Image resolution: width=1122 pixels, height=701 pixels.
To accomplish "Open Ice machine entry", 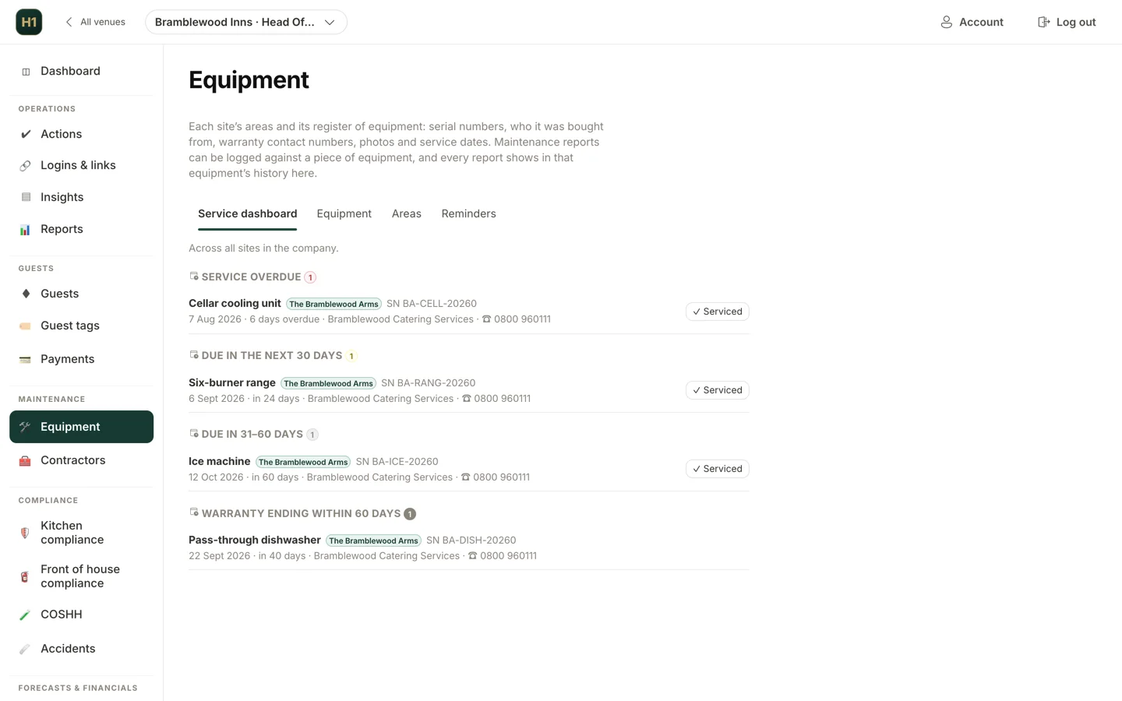I will 219,461.
